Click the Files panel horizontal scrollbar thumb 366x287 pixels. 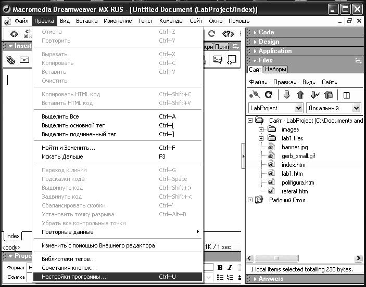(276, 258)
